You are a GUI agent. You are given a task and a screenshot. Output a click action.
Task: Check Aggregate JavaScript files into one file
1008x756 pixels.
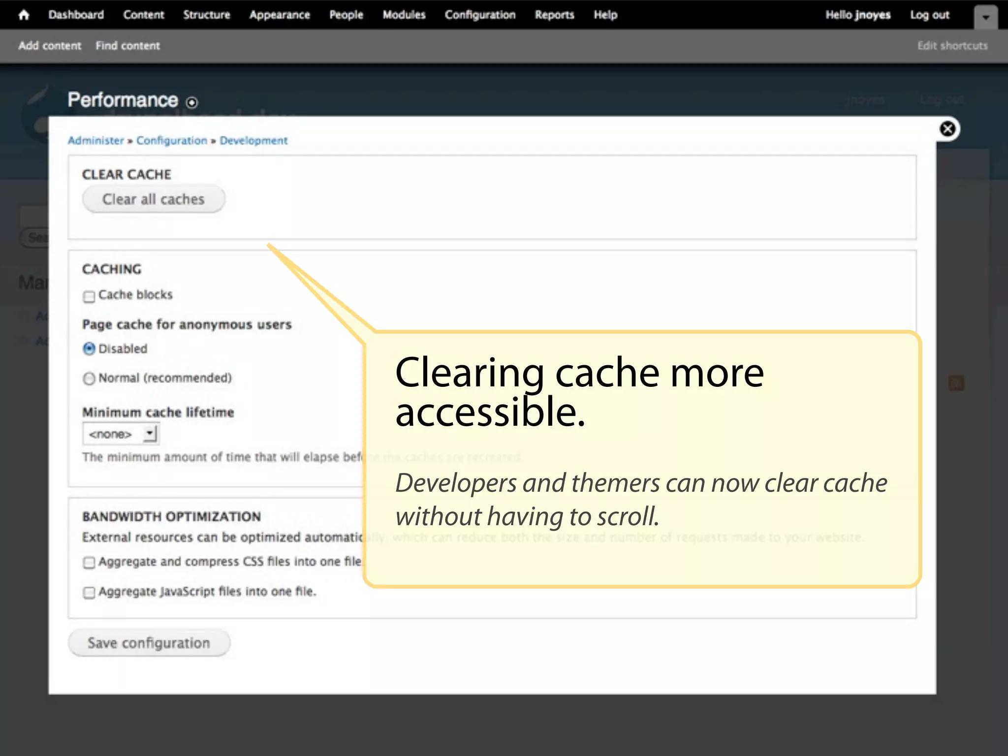[x=89, y=592]
